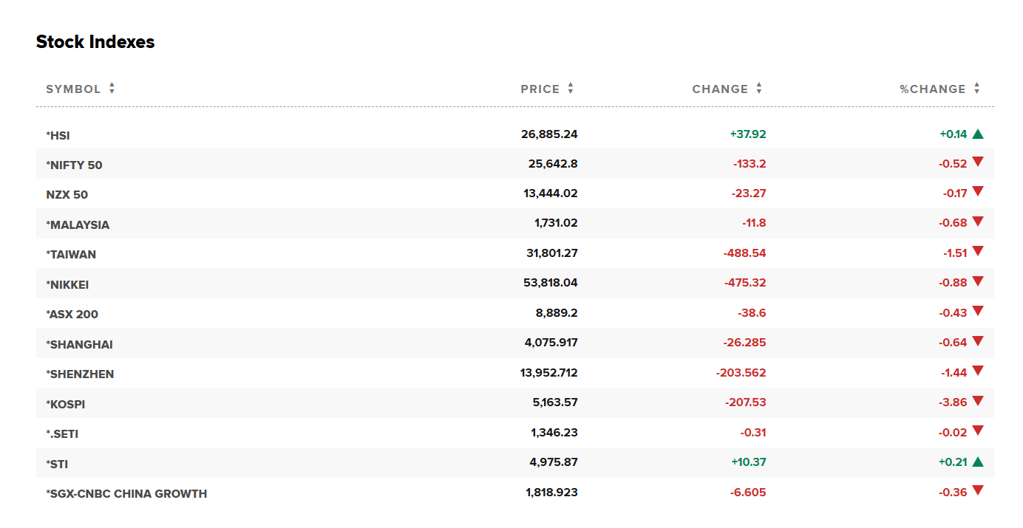Sort table by the PRICE column label
Screen dimensions: 1023x528
[540, 89]
